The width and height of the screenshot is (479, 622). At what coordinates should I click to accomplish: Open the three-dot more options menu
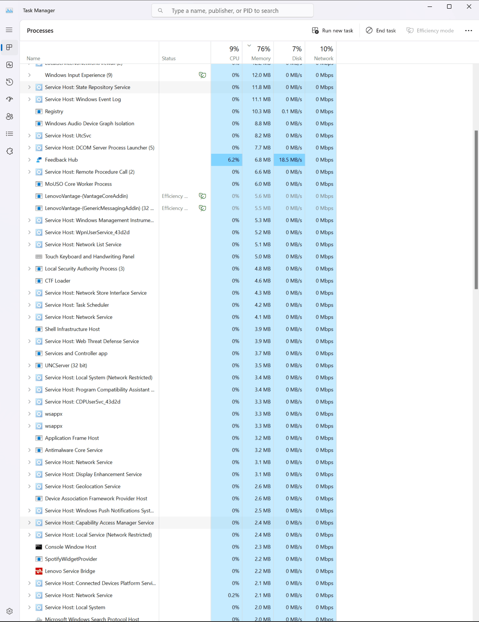tap(469, 31)
